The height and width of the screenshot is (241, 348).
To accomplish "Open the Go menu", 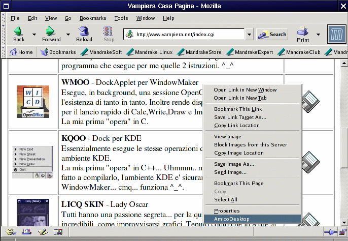I will tap(68, 18).
